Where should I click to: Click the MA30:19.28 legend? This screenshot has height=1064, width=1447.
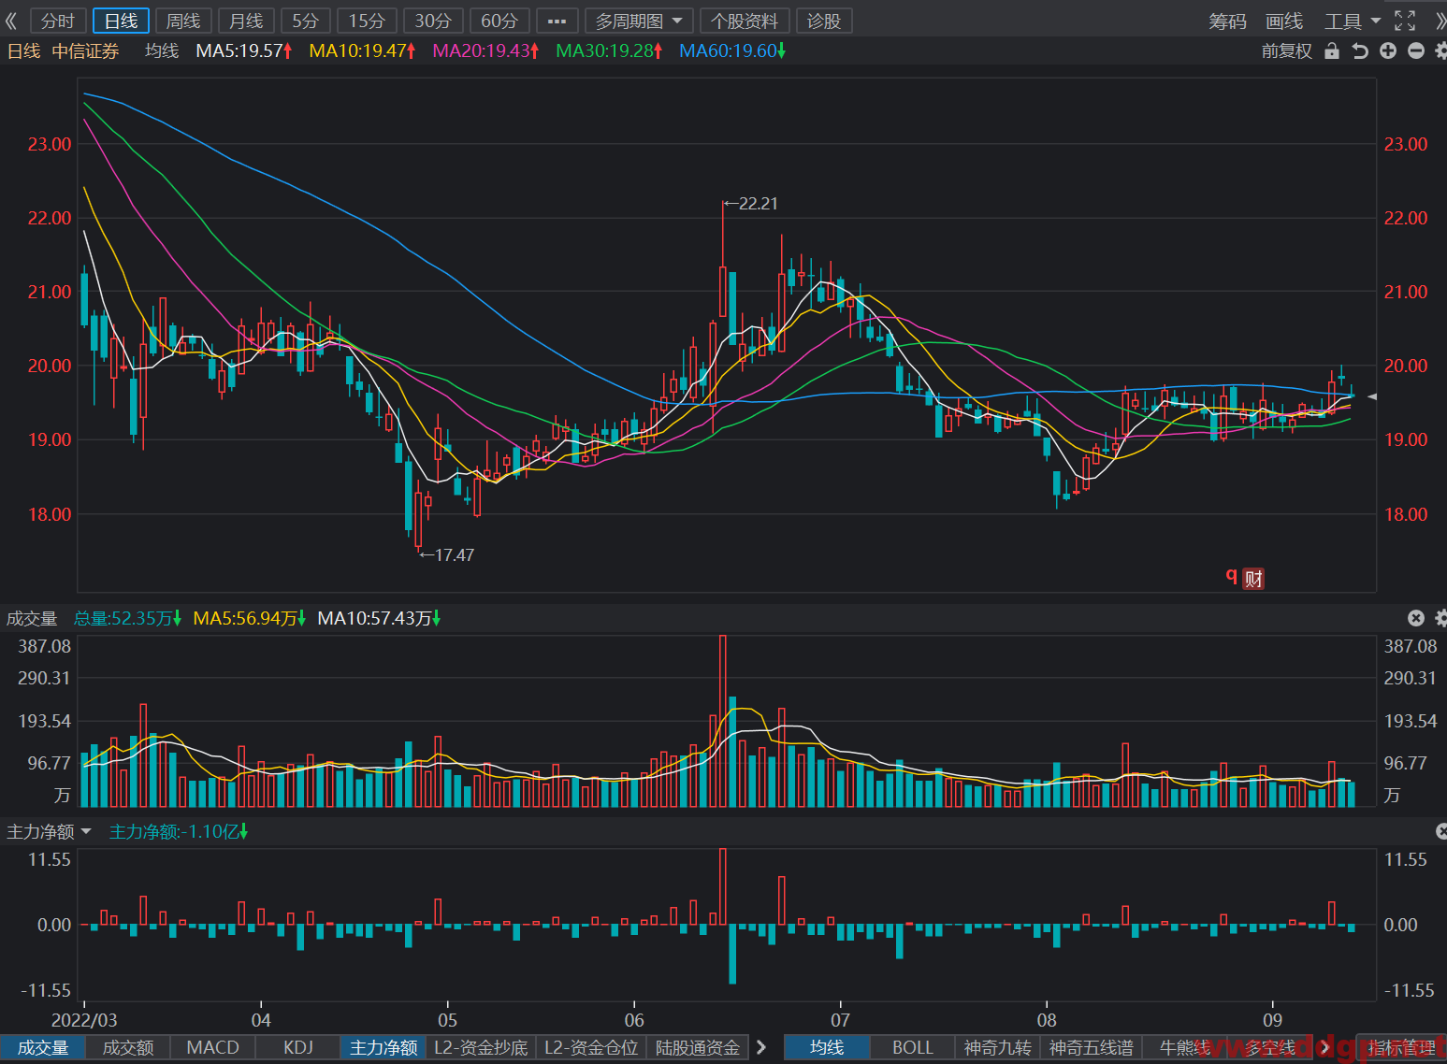point(609,51)
